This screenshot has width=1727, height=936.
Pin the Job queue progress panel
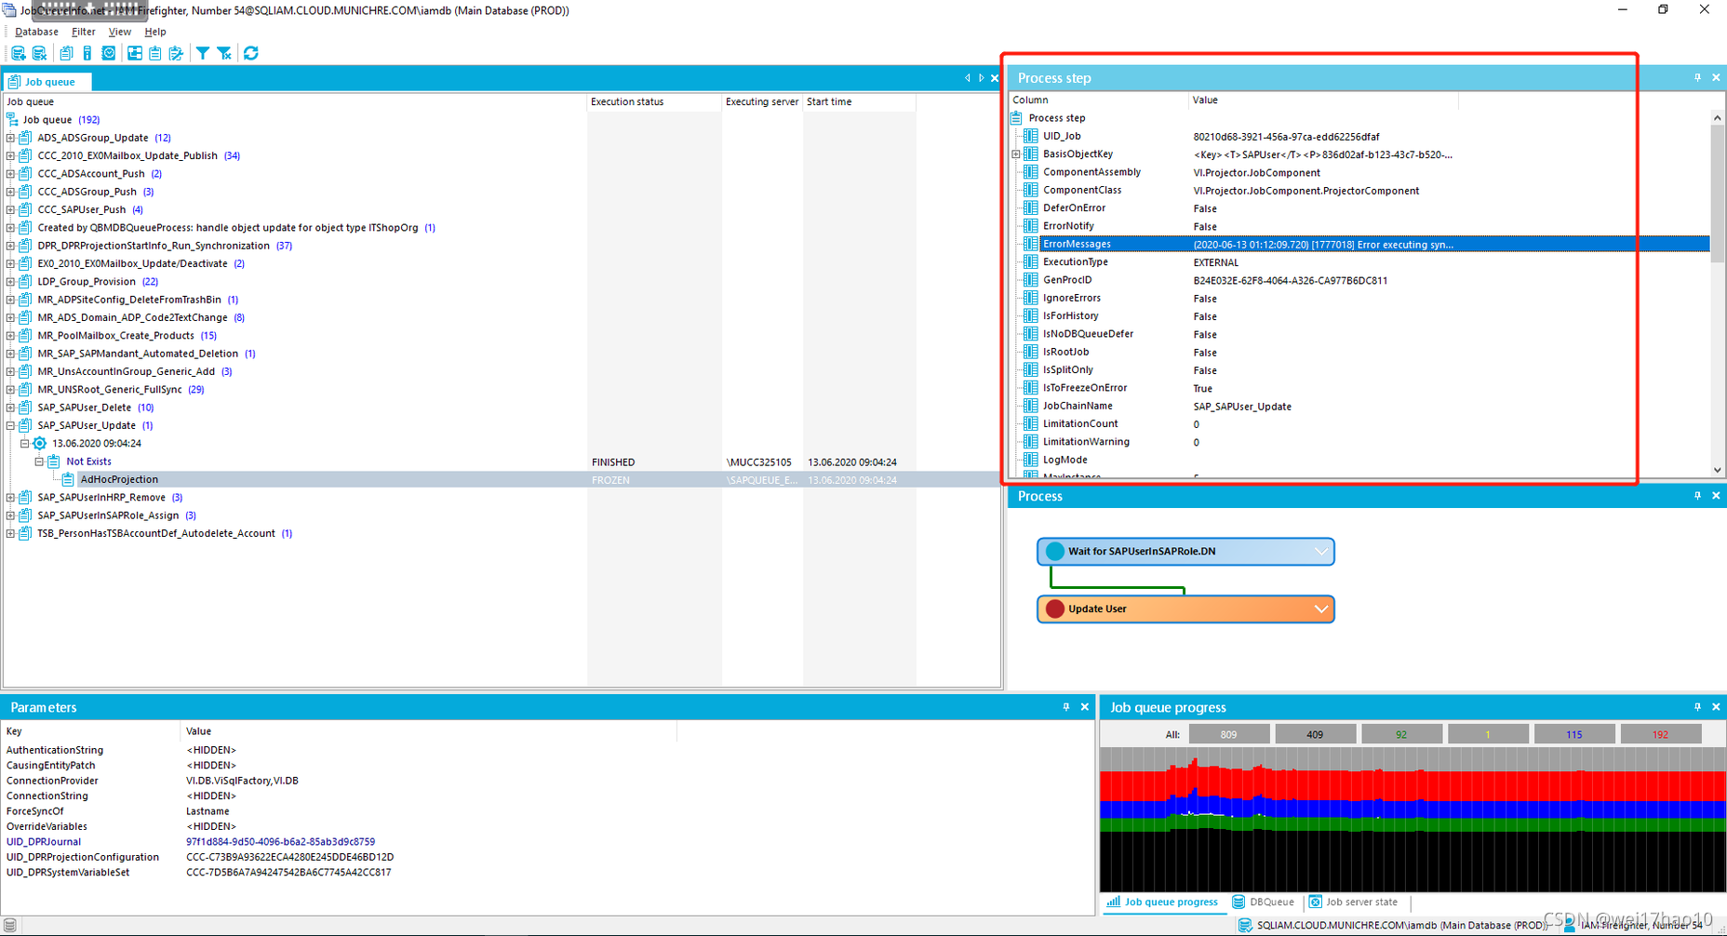pos(1698,707)
